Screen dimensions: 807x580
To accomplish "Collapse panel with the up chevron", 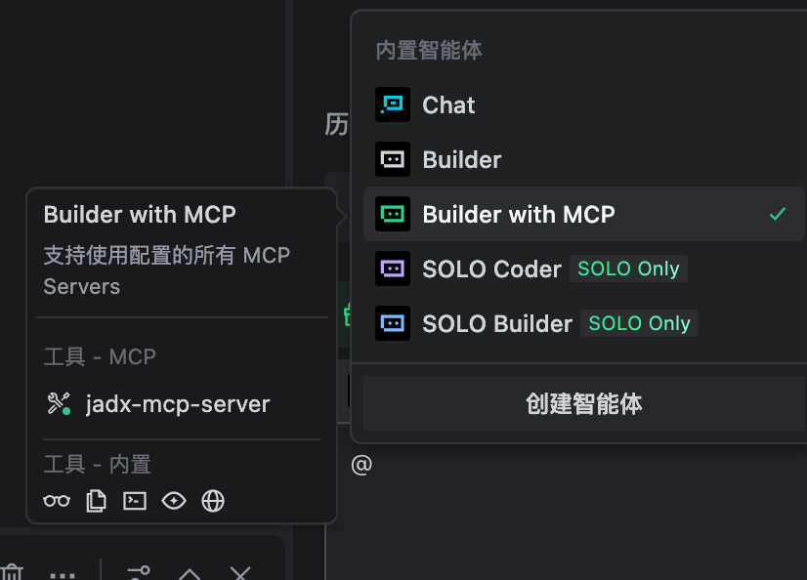I will [x=190, y=574].
